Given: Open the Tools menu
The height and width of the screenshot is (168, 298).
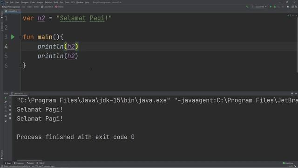Looking at the screenshot, I should pyautogui.click(x=67, y=2).
